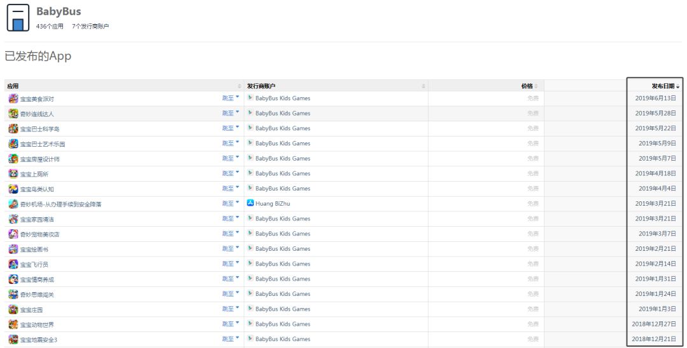Open BabyBus Kids Games link in 奇妙连线达人 row
The width and height of the screenshot is (687, 348).
(282, 113)
